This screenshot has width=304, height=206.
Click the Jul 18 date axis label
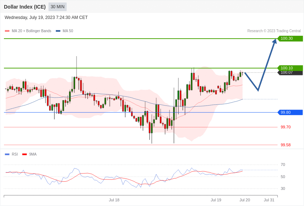coord(114,200)
